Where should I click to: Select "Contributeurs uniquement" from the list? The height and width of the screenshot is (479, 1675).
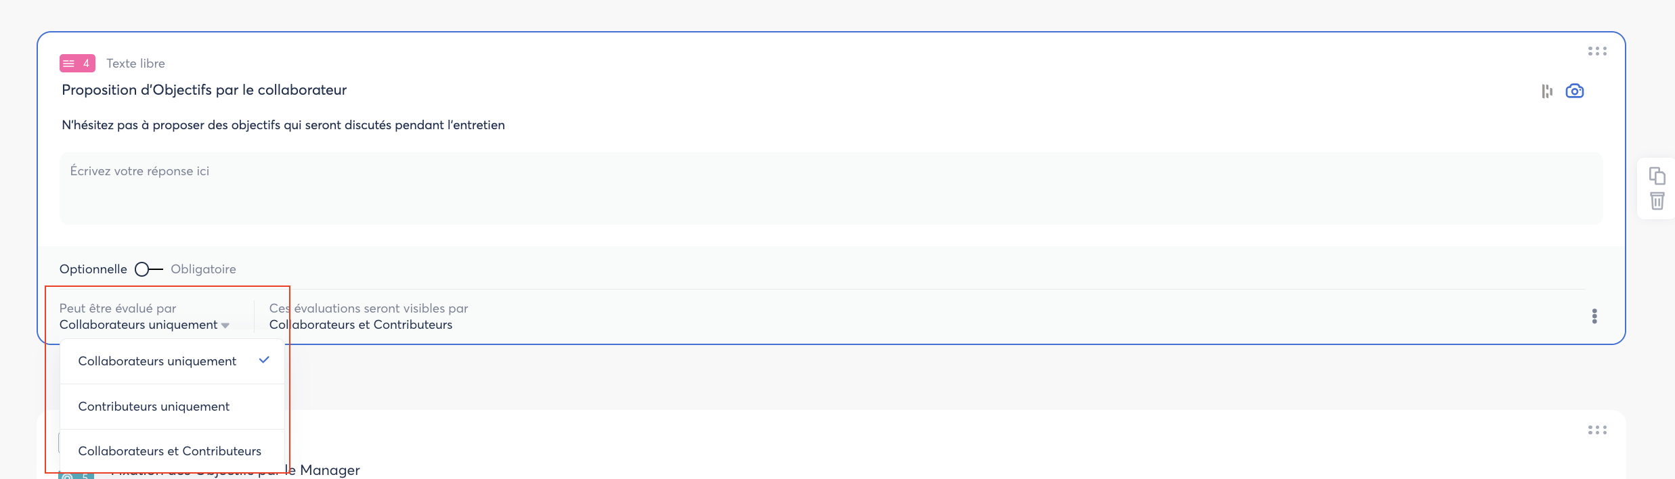[x=154, y=407]
